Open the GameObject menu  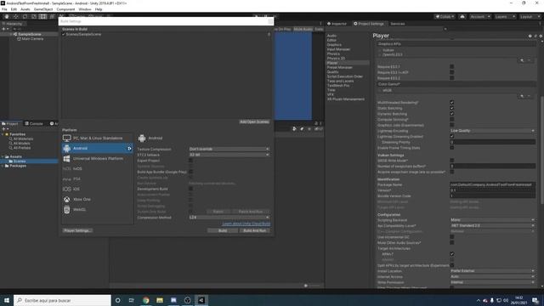point(43,9)
